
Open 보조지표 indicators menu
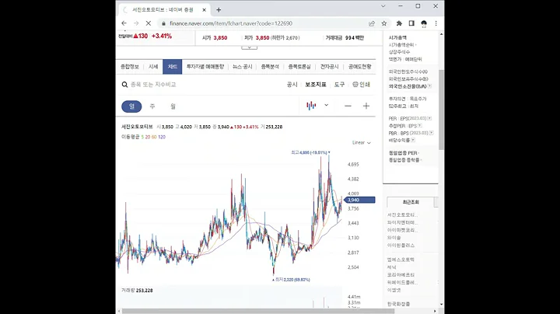316,85
